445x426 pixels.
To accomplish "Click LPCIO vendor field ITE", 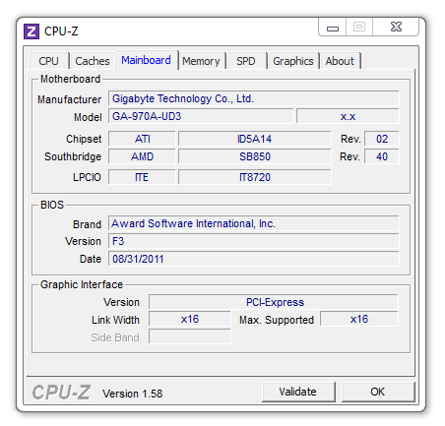I will [142, 177].
